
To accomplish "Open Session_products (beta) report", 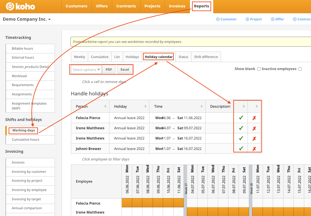I will point(30,67).
